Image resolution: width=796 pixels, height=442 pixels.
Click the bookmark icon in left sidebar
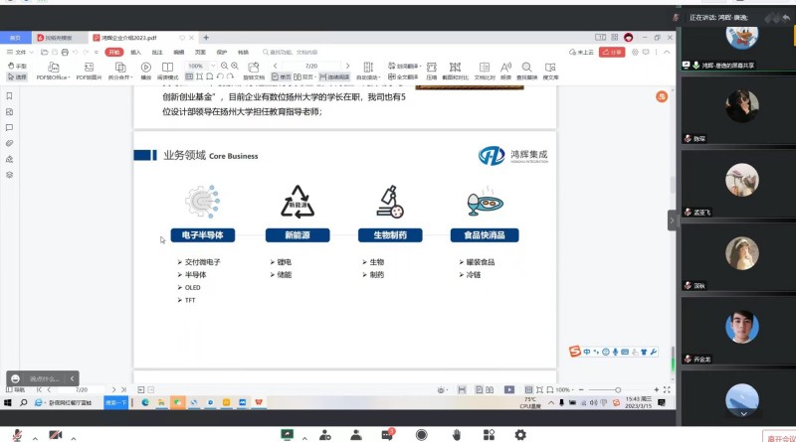point(9,96)
